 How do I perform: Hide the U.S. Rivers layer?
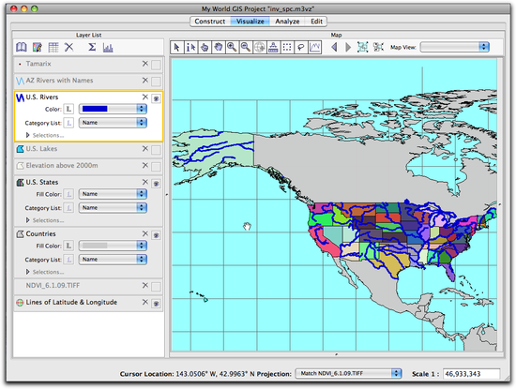[156, 98]
